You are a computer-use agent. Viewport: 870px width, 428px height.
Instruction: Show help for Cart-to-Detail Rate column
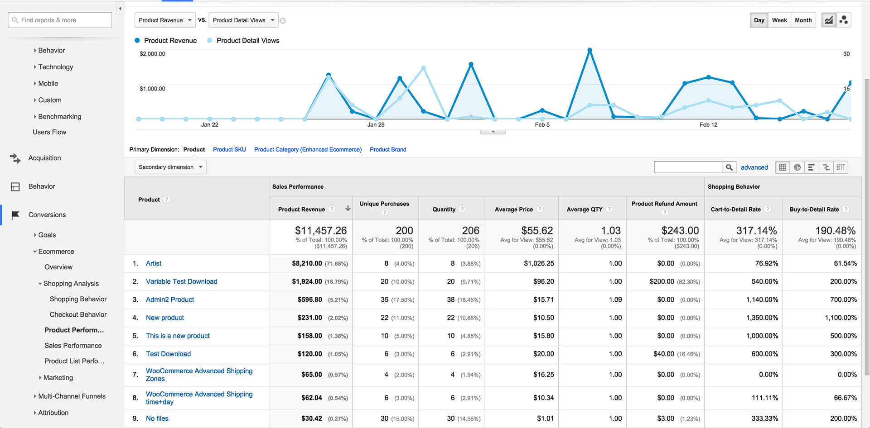[768, 209]
